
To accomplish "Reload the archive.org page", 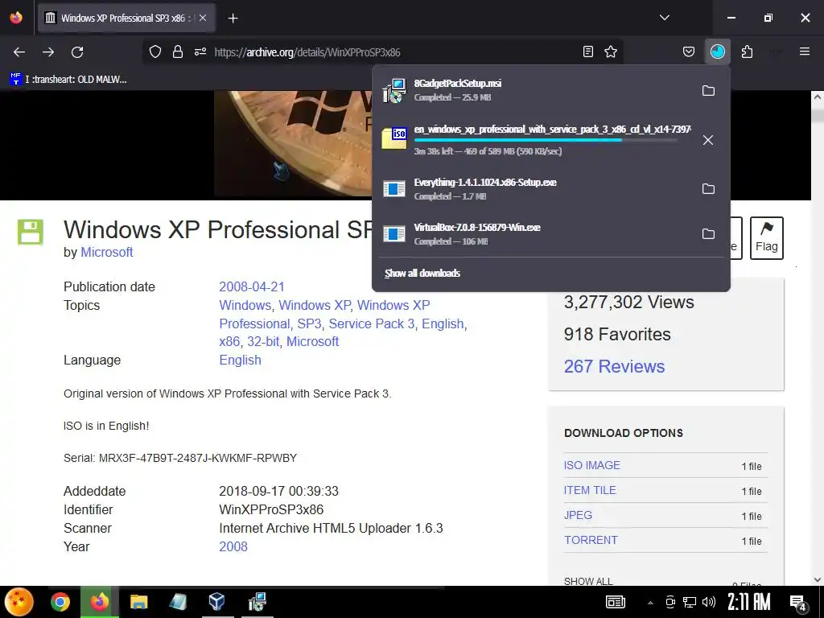I will 77,52.
